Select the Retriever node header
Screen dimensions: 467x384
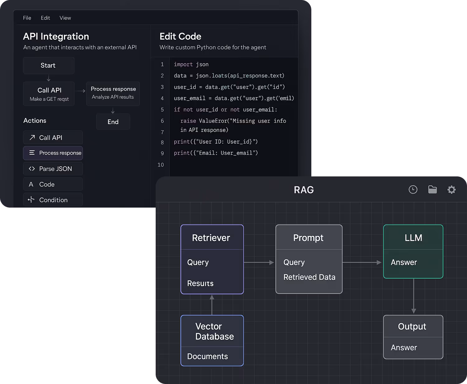(212, 238)
